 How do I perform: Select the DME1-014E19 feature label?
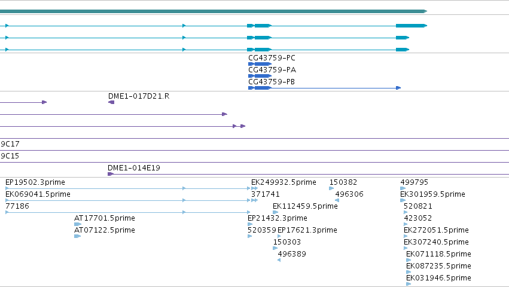coord(134,168)
